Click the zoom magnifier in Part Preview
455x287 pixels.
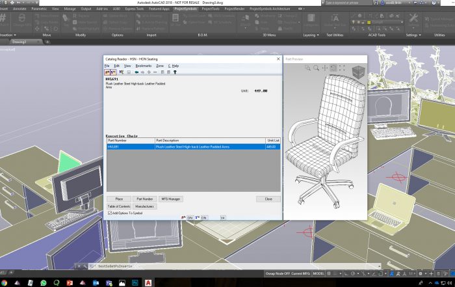coord(317,68)
